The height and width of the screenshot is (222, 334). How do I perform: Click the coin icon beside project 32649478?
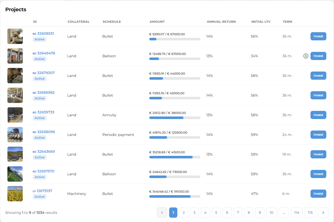(306, 56)
